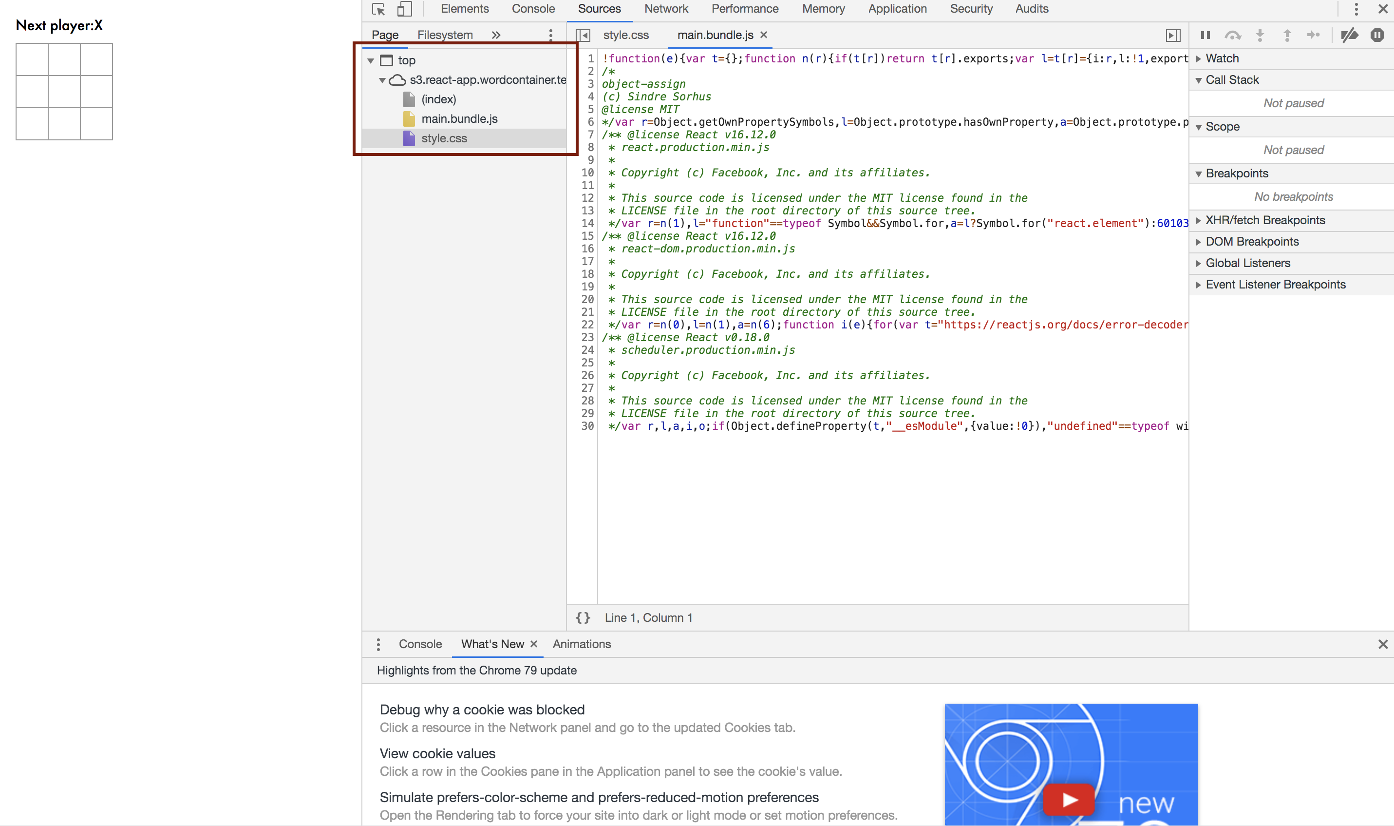Viewport: 1394px width, 826px height.
Task: Expand DOM Breakpoints section
Action: (x=1291, y=242)
